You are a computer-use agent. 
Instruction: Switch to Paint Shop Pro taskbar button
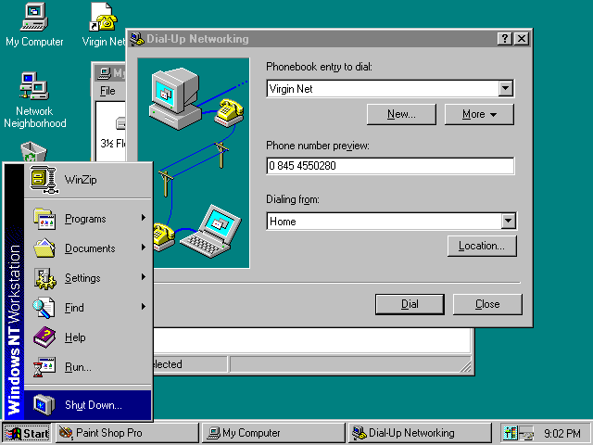tap(126, 433)
